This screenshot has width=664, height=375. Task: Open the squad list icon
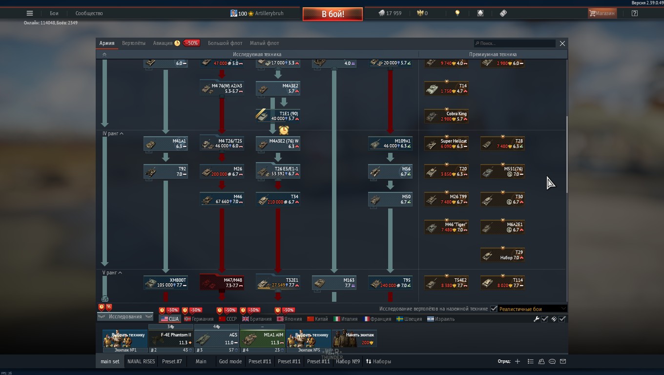point(530,361)
